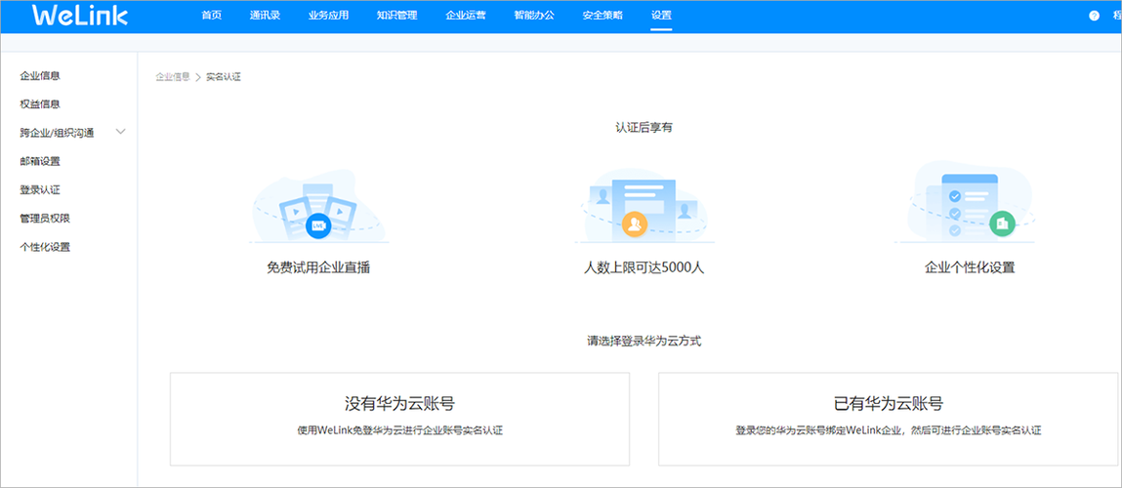Open the help question mark icon

(1094, 16)
